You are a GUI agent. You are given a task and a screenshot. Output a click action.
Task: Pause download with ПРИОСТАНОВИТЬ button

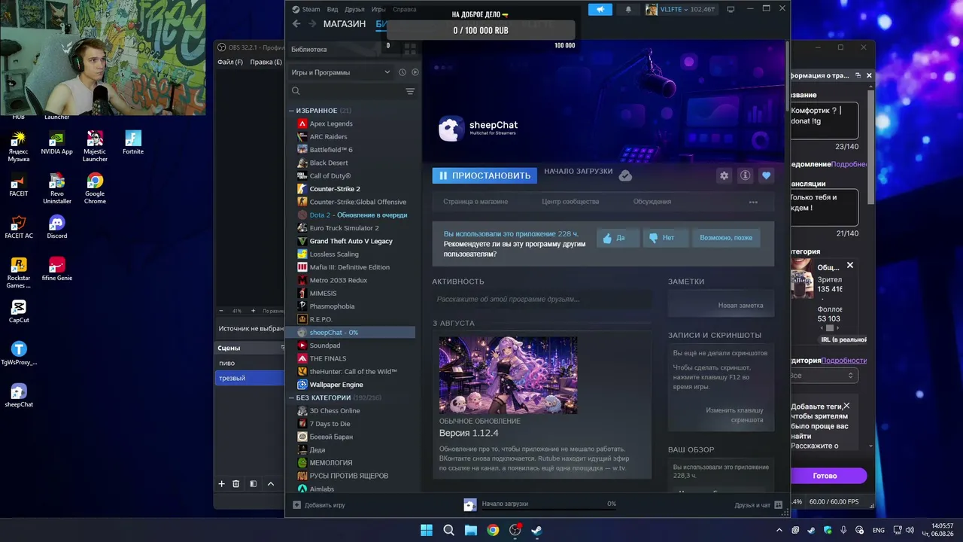pos(485,175)
